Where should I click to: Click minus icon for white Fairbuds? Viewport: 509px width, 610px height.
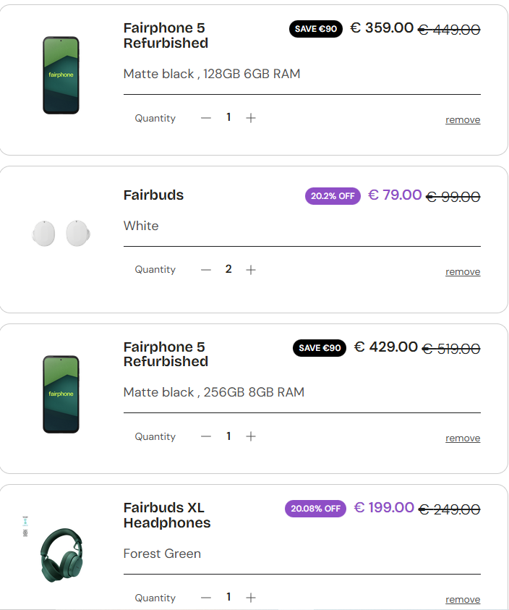(206, 270)
